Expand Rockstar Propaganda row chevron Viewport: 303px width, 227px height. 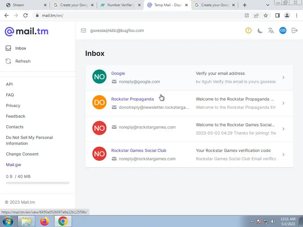tap(283, 103)
